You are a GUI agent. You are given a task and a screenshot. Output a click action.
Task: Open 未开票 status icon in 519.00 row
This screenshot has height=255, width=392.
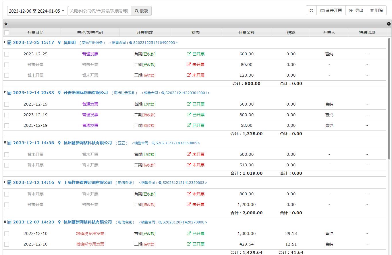click(189, 165)
